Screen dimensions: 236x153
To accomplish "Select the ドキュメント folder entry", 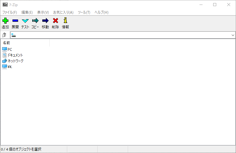I will (x=15, y=55).
